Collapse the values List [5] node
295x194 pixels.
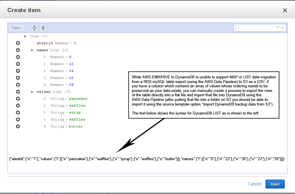32,92
